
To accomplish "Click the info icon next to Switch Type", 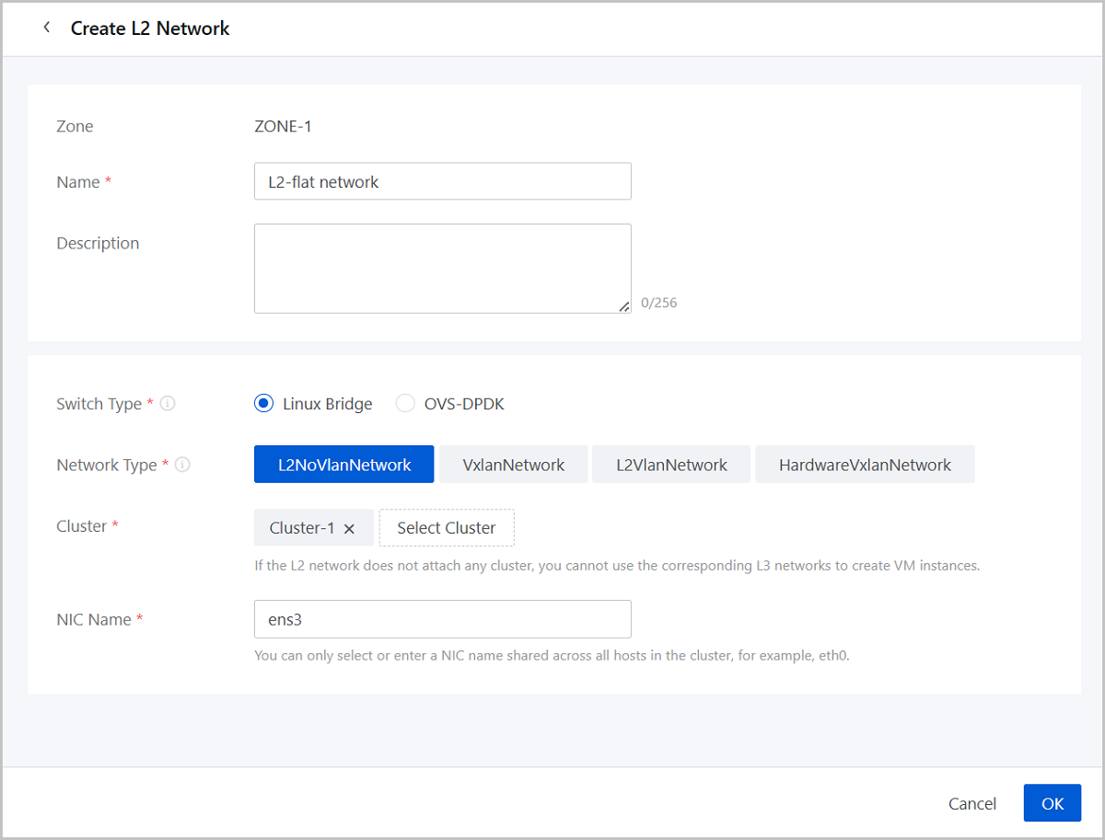I will [168, 404].
